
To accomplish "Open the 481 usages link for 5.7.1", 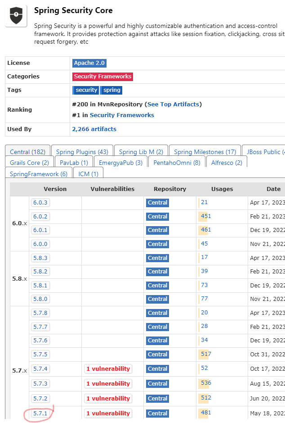I will point(206,413).
